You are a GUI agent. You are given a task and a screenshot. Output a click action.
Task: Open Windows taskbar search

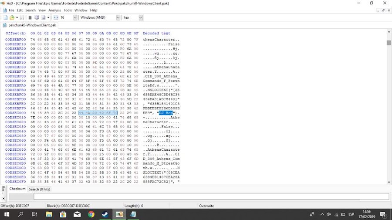[21, 214]
